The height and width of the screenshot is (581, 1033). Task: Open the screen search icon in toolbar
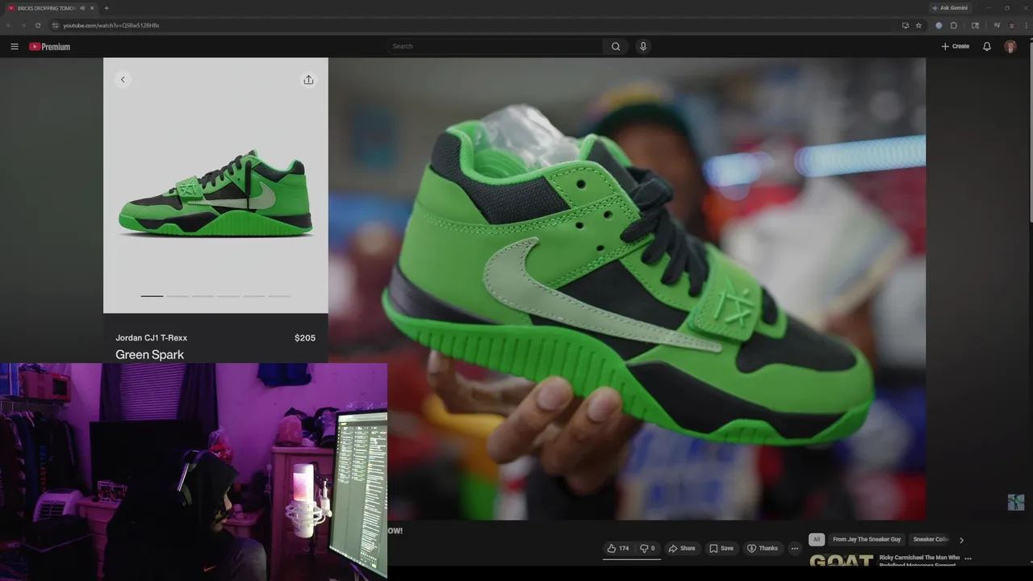975,25
